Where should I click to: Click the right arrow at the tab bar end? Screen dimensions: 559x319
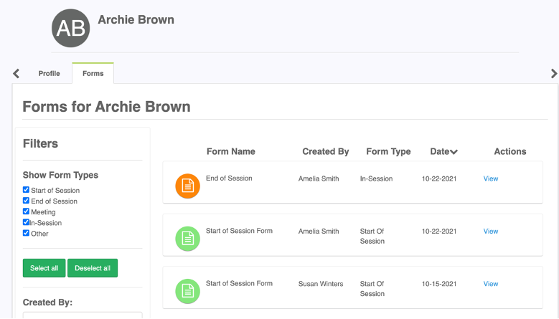[x=554, y=73]
